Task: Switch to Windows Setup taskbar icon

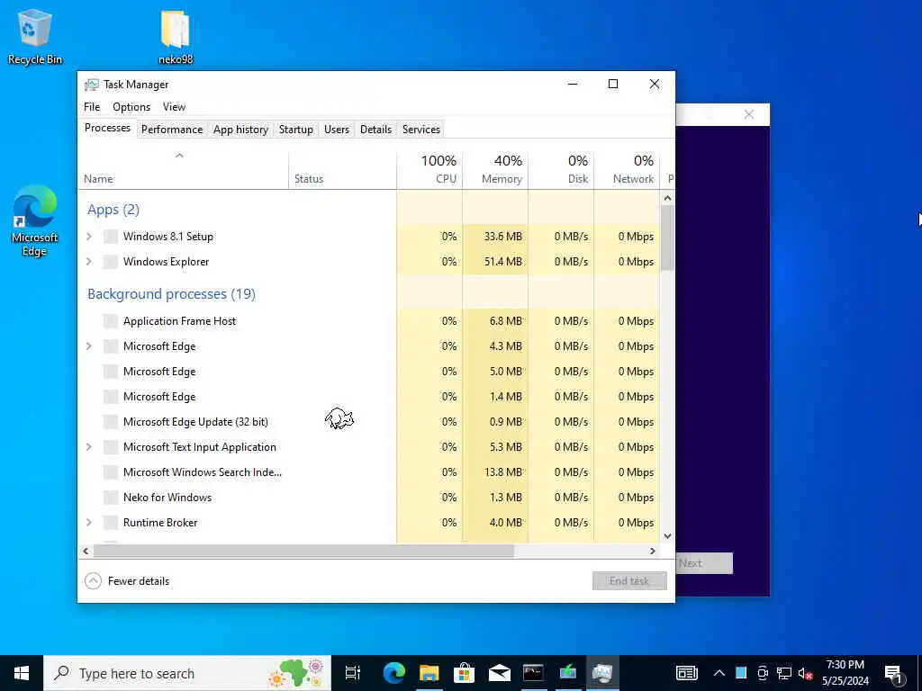Action: 568,673
